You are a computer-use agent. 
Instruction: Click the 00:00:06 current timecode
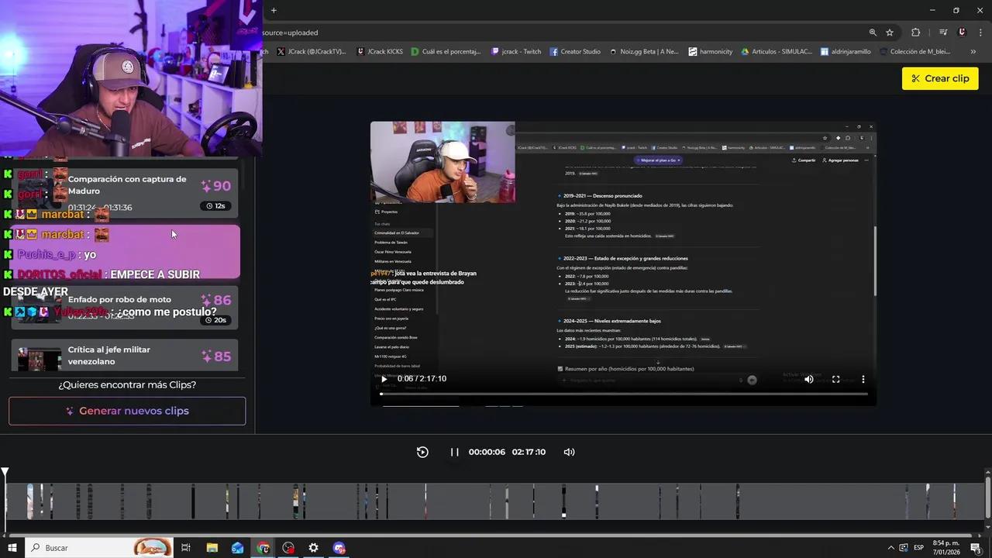point(487,452)
